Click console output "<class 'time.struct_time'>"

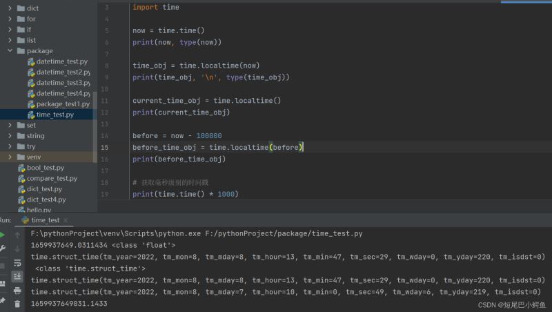(x=90, y=269)
